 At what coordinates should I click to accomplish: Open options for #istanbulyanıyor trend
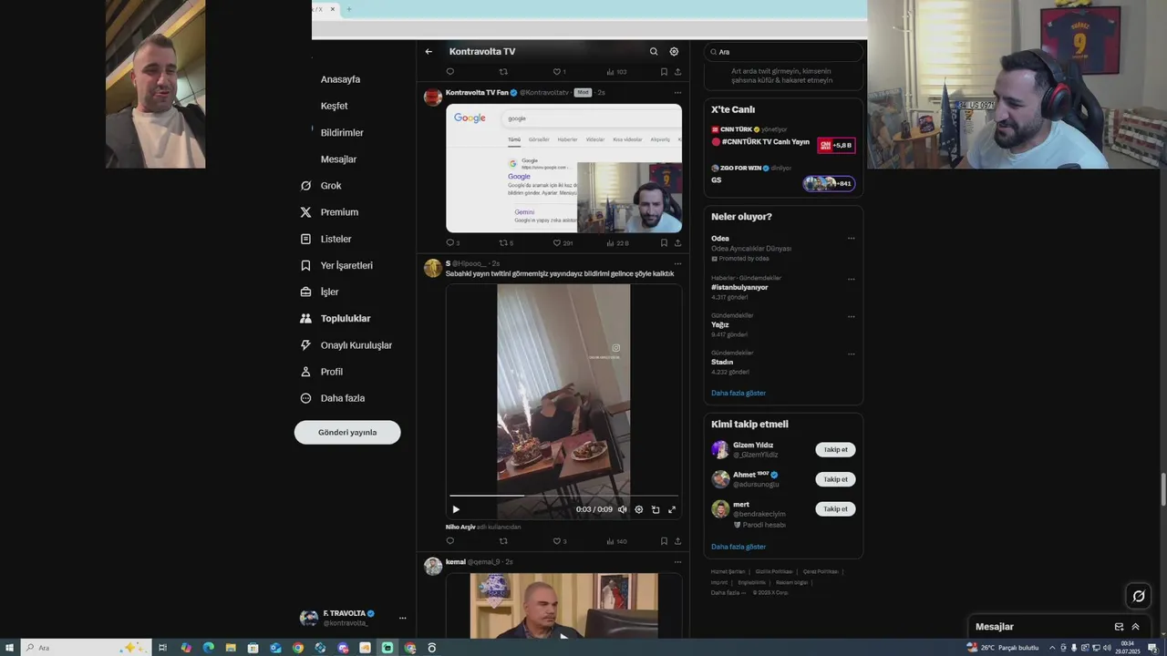[851, 279]
